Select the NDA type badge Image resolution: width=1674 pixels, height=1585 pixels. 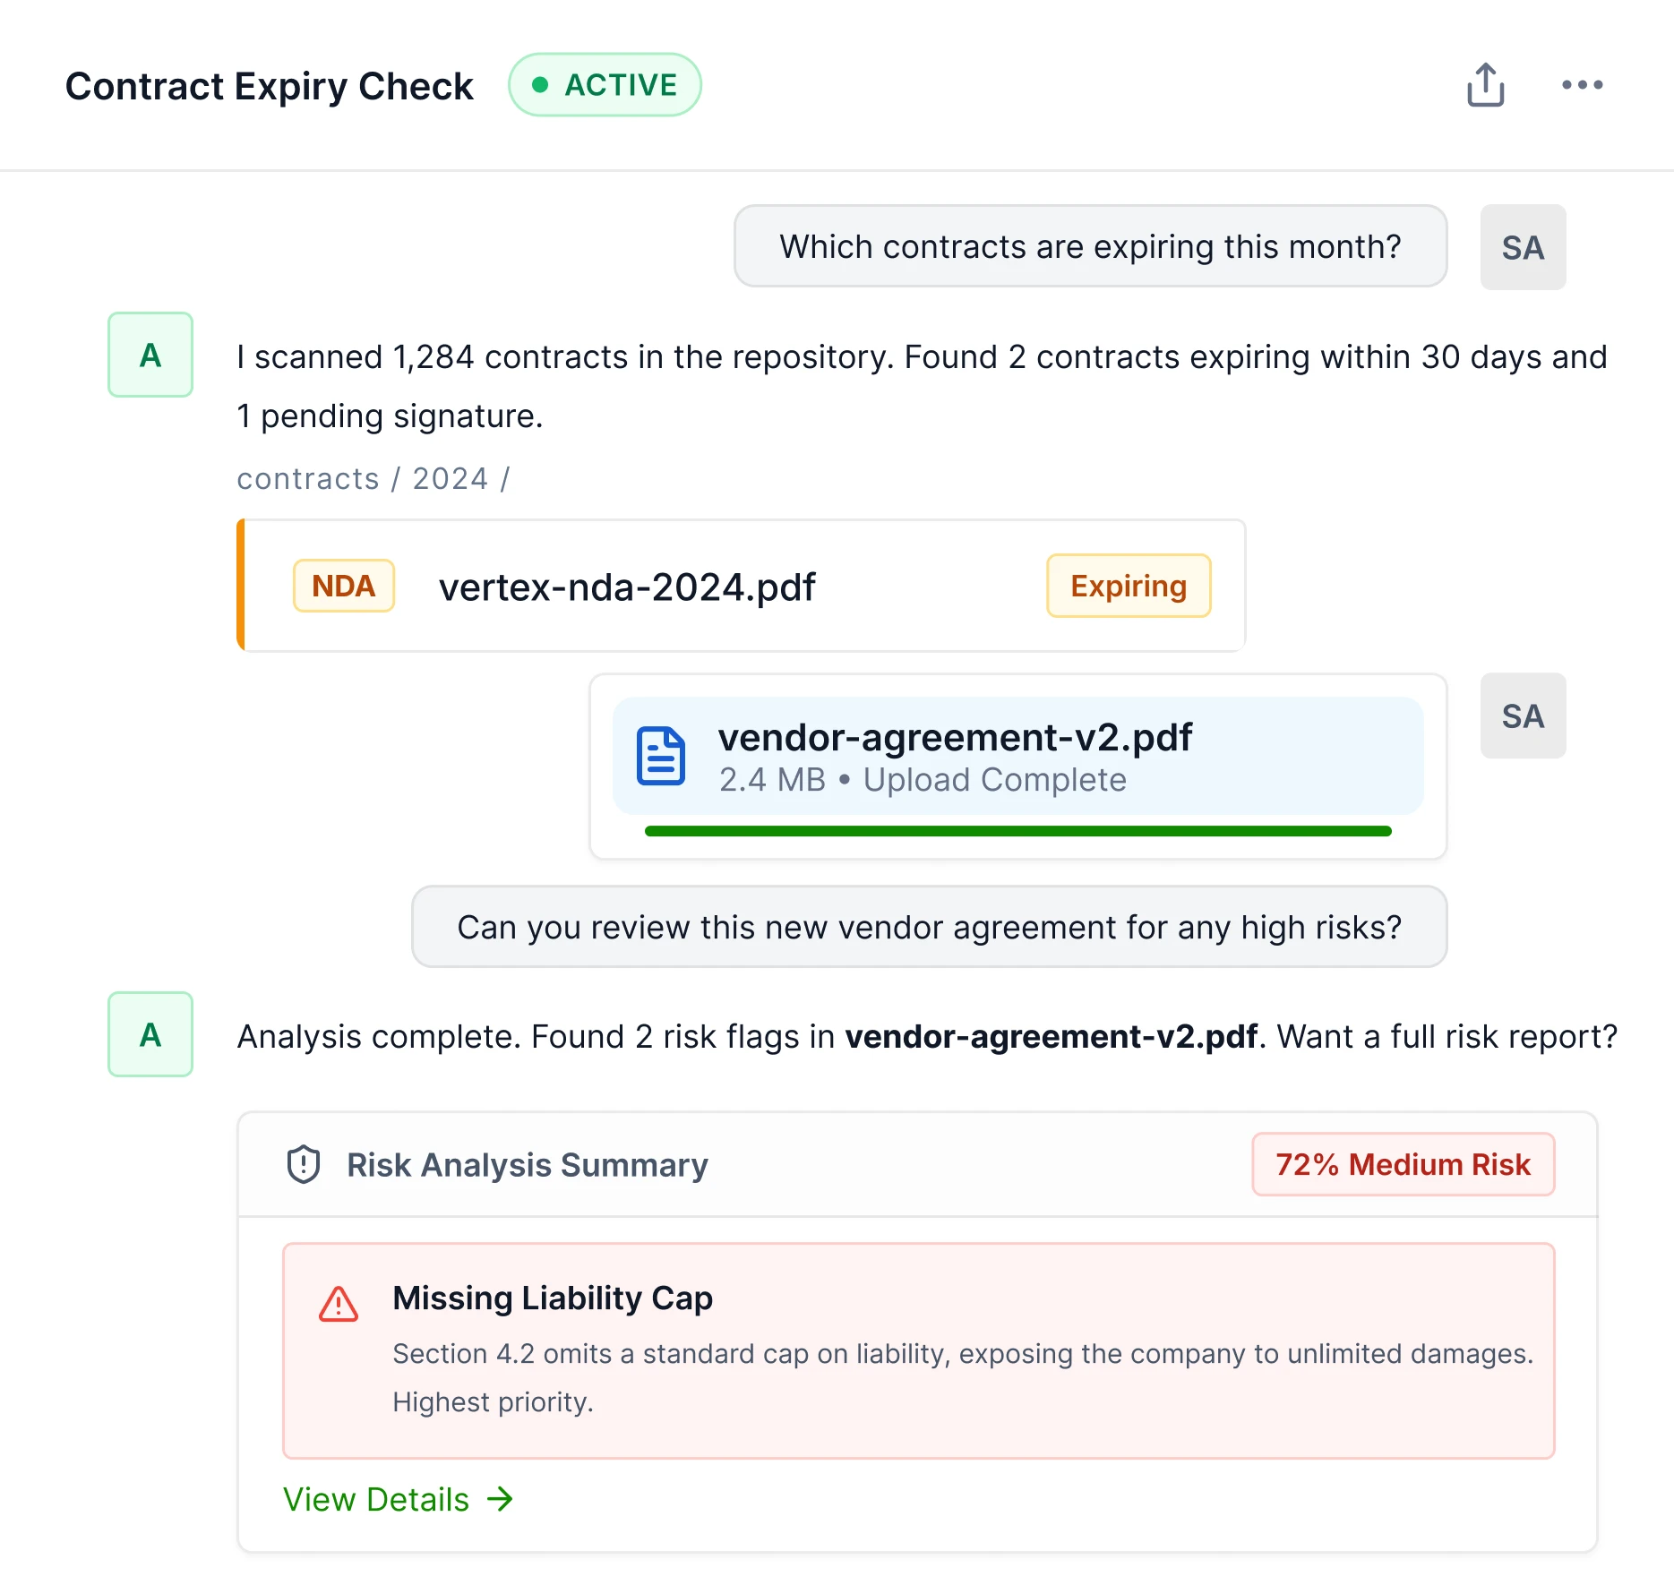(x=344, y=586)
